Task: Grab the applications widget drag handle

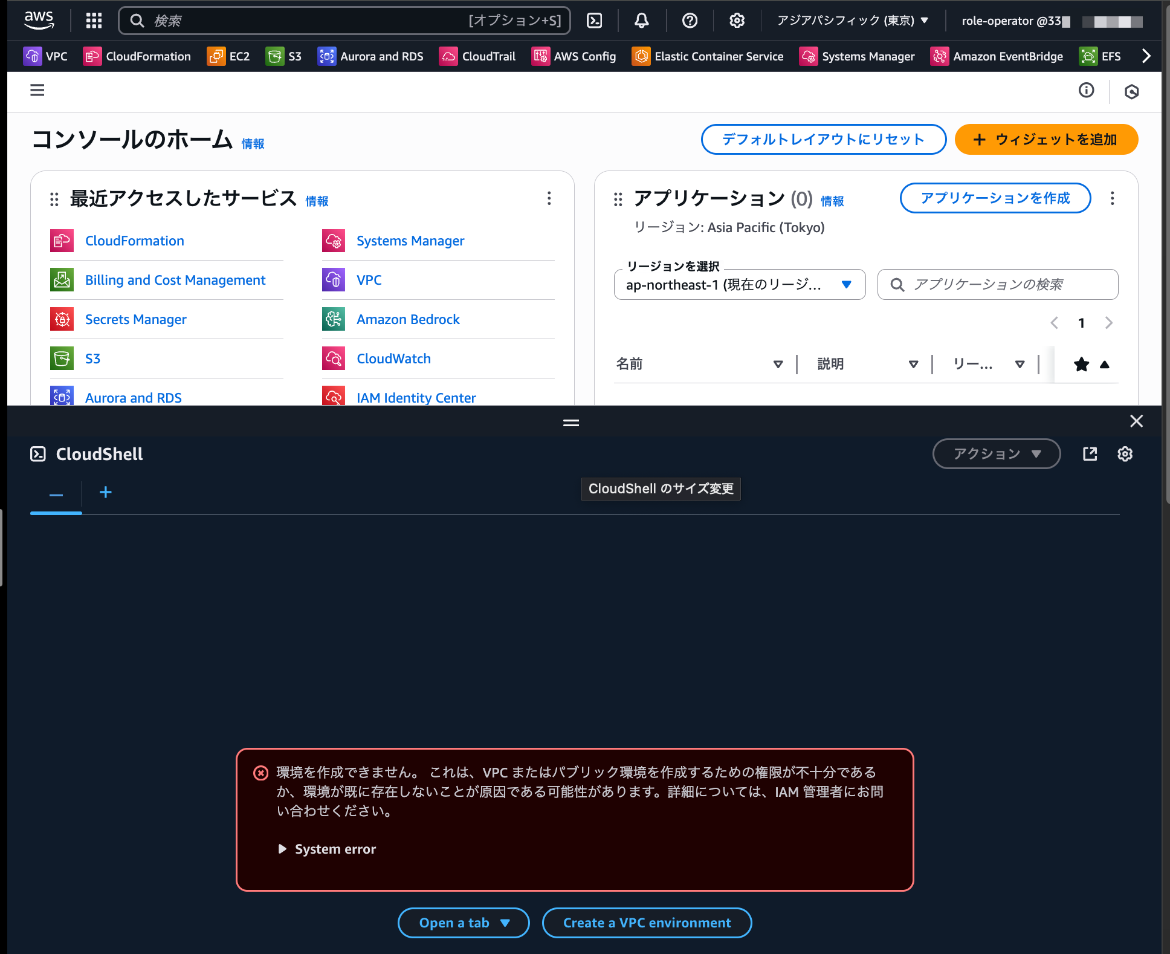Action: pyautogui.click(x=618, y=199)
